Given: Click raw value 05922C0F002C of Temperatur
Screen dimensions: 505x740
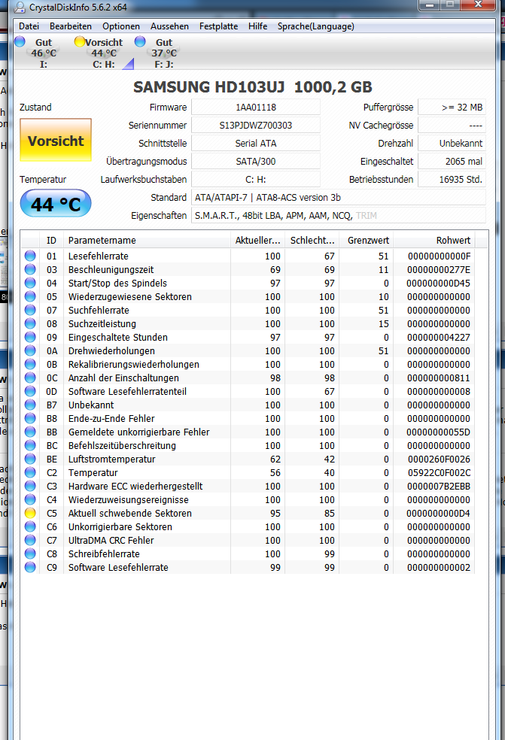Looking at the screenshot, I should pos(440,472).
